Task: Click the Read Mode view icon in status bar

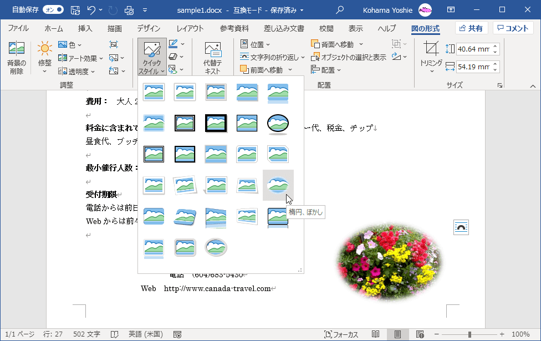Action: point(375,334)
